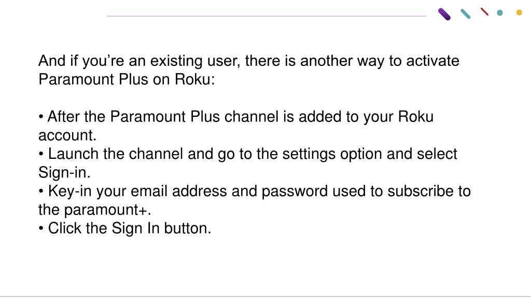The image size is (531, 299).
Task: Click the bullet before 'Click the Sign In'
Action: [41, 228]
